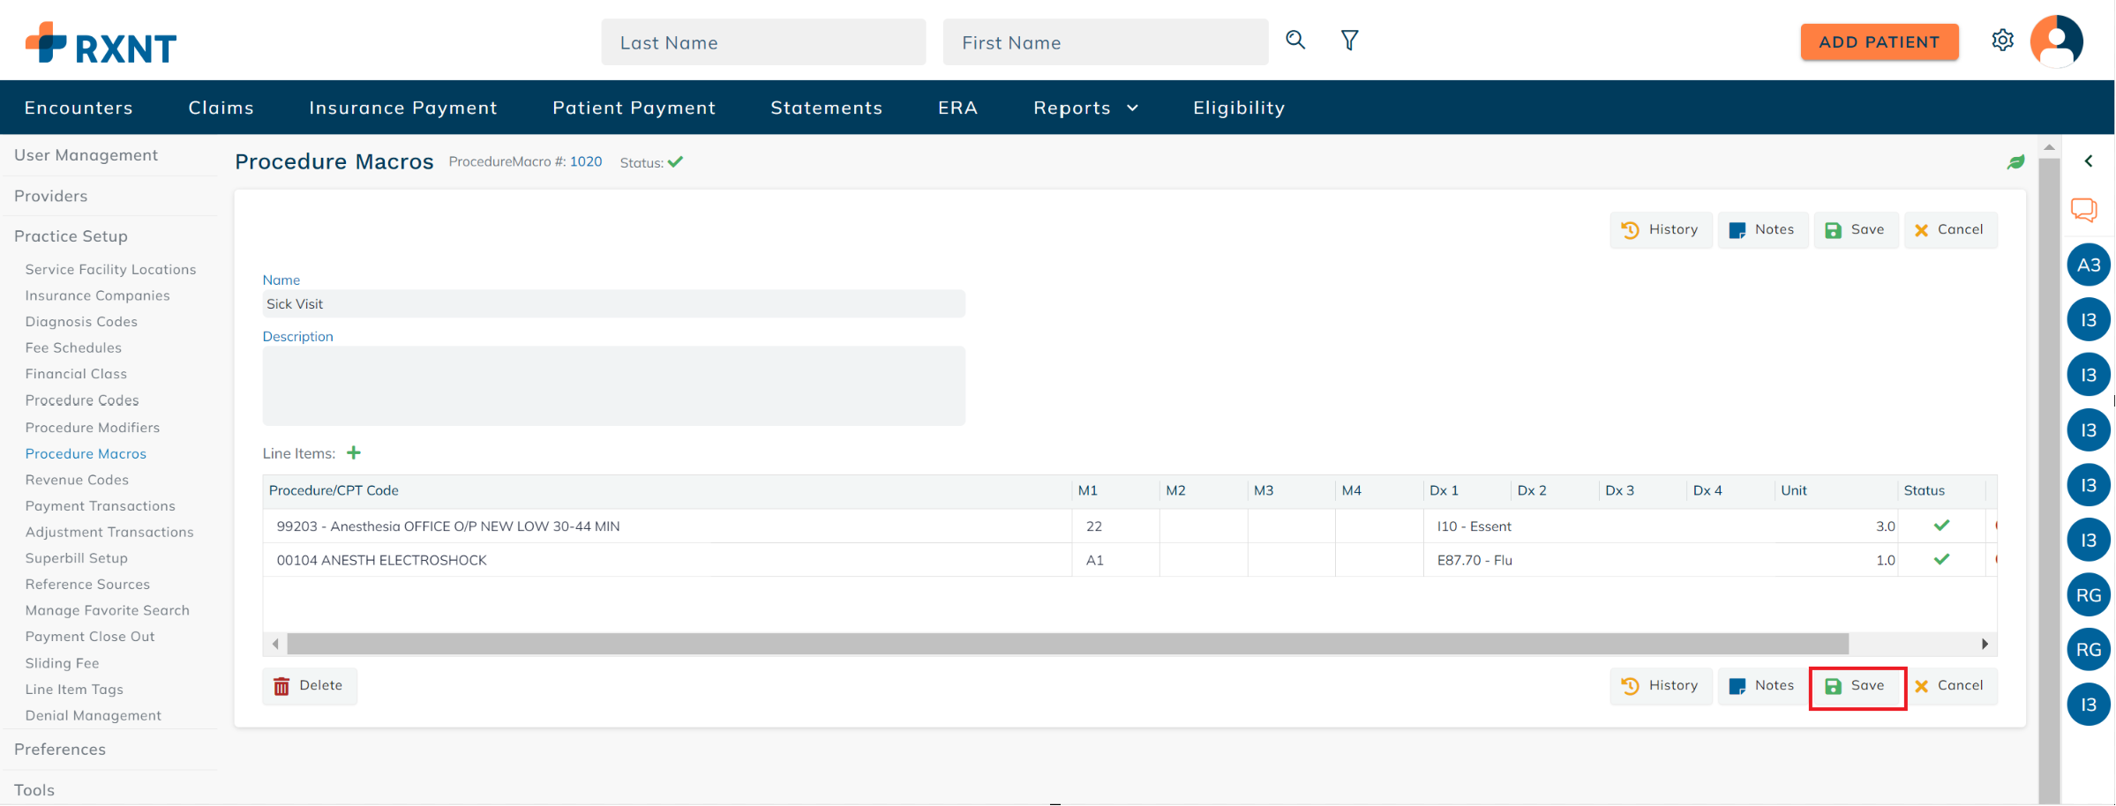Click the Last Name search field
Screen dimensions: 2116x806
click(x=763, y=42)
